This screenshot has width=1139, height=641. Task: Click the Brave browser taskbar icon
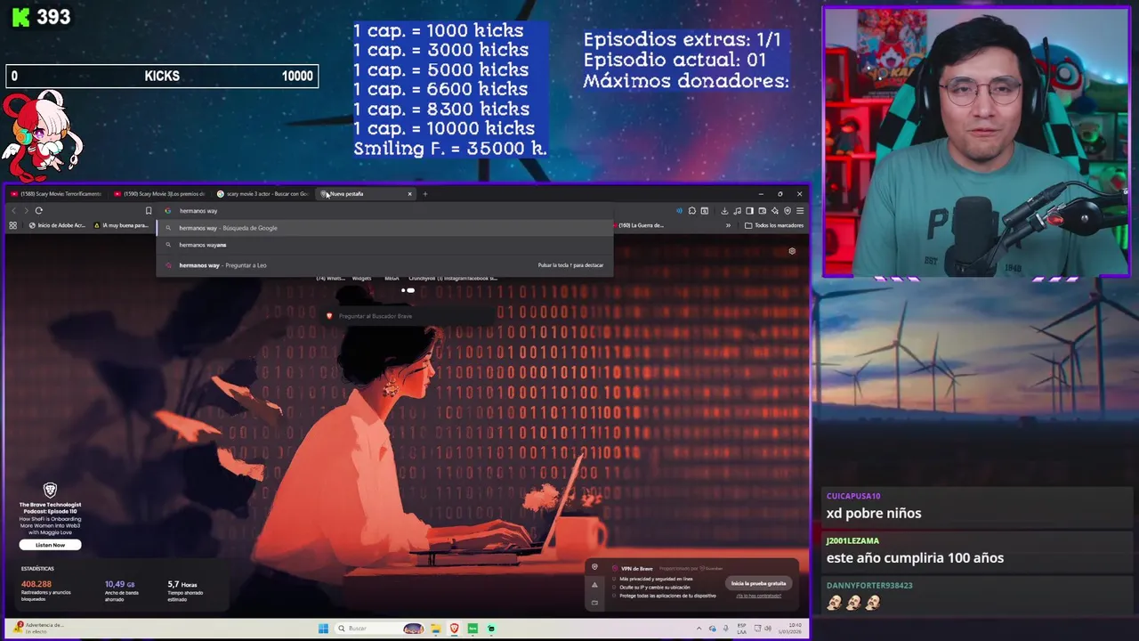(455, 629)
